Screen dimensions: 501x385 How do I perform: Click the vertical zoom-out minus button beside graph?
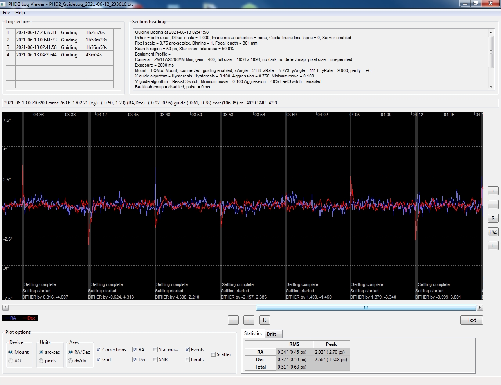point(493,205)
